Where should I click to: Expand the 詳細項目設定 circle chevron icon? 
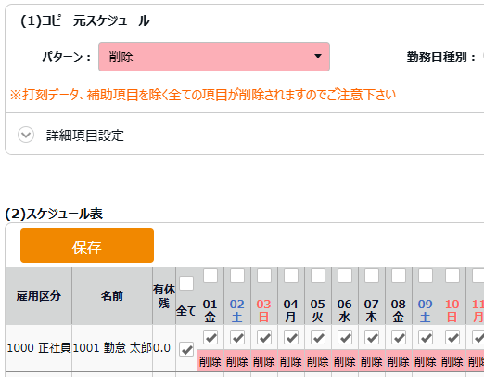tap(26, 135)
